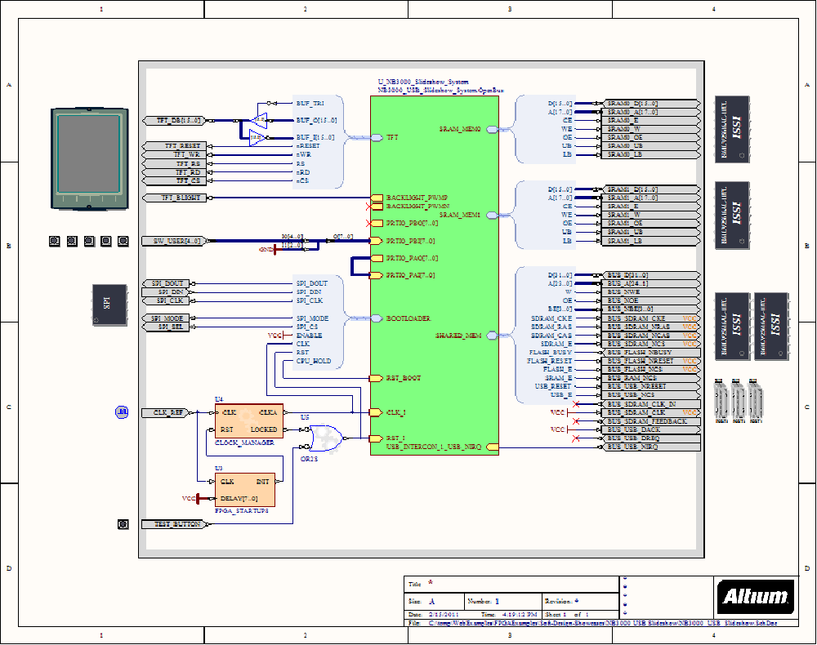
Task: Select the SW_USER[4..0] port
Action: [174, 241]
